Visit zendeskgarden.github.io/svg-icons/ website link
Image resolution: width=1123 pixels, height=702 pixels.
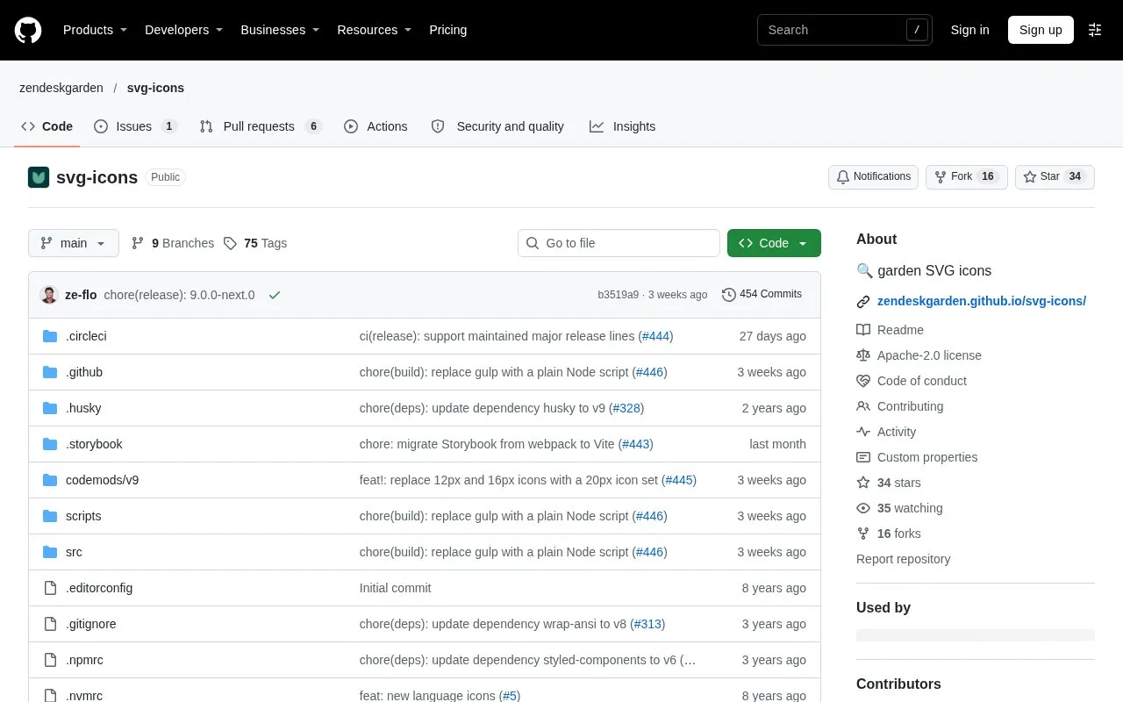pos(982,301)
